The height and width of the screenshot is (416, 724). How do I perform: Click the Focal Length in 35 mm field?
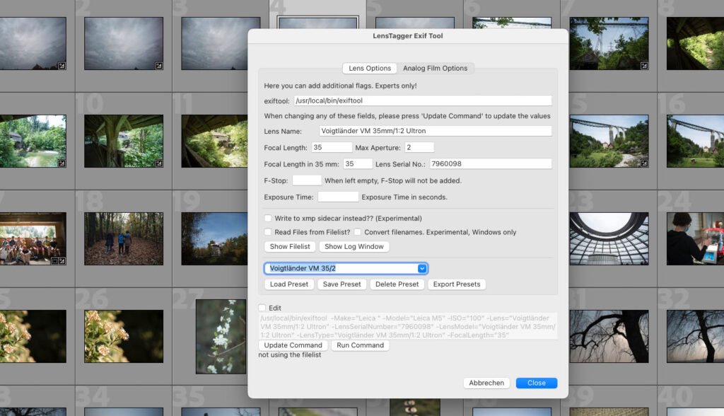click(x=357, y=163)
